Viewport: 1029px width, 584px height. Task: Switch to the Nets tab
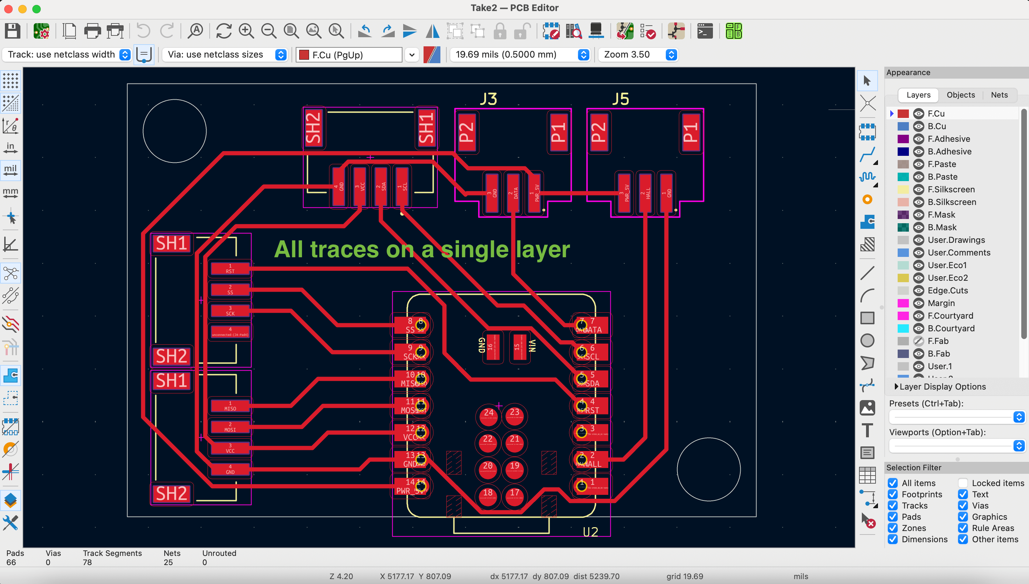999,95
